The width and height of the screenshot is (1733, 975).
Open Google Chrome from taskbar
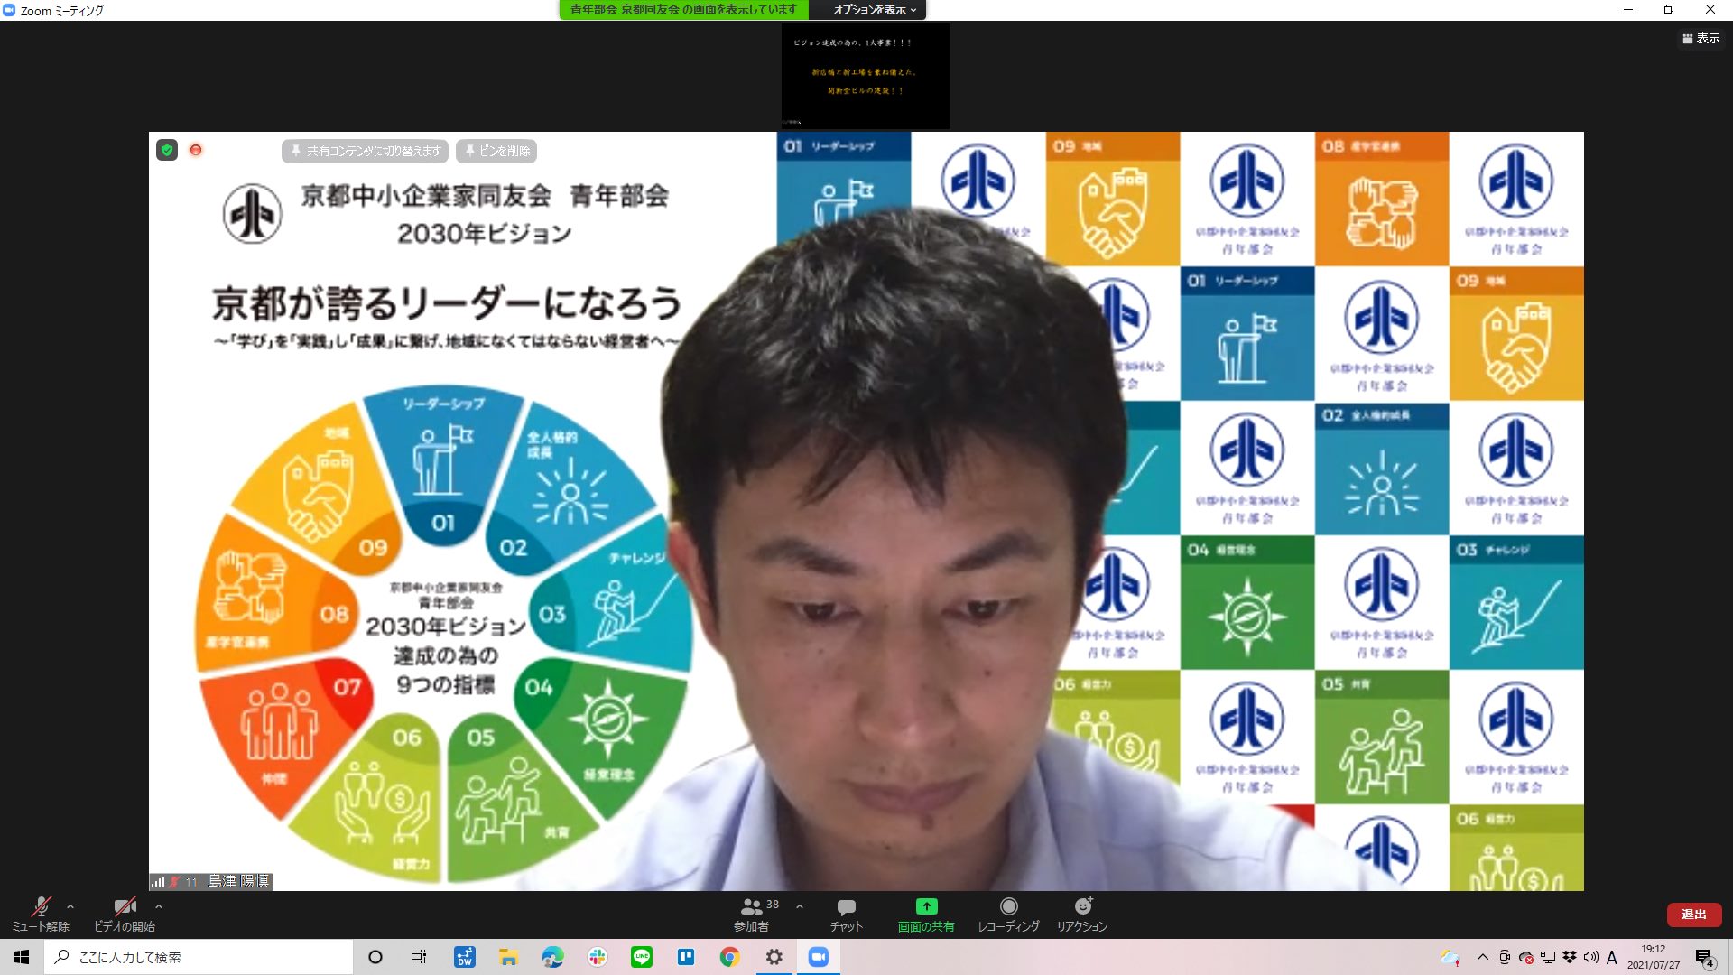(x=729, y=957)
